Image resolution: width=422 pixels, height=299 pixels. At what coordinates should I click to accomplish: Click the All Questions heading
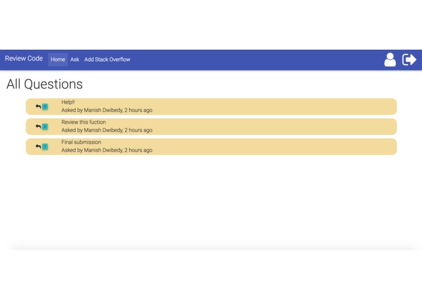(44, 84)
